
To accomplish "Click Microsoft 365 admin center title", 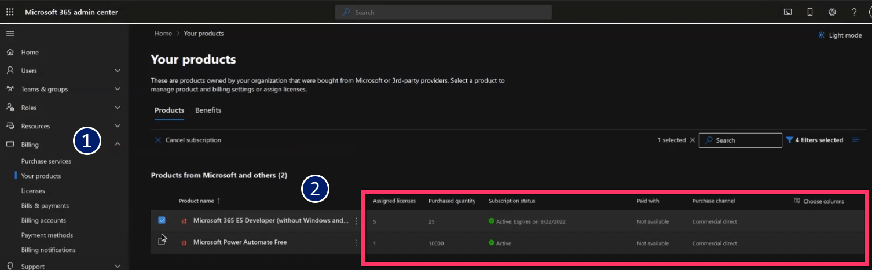I will coord(71,12).
